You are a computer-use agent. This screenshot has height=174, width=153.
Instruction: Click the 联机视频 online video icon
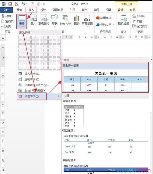tap(123, 20)
